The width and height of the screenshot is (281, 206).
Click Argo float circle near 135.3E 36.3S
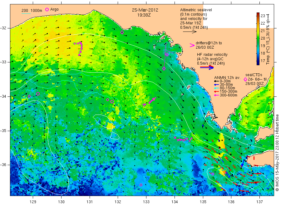213,174
